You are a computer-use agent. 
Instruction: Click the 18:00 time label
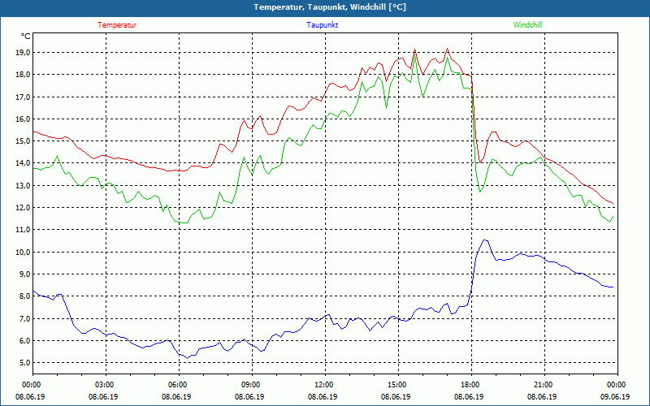coord(470,385)
